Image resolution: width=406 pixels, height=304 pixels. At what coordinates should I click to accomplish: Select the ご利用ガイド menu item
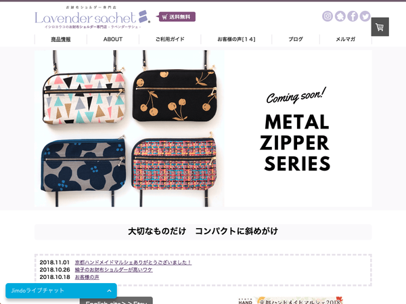click(x=170, y=39)
